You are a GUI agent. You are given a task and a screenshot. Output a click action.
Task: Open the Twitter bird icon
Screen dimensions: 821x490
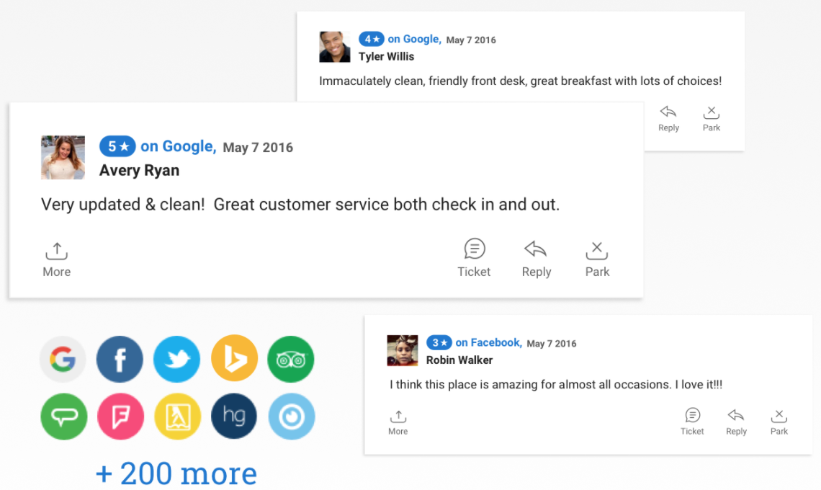click(x=177, y=360)
